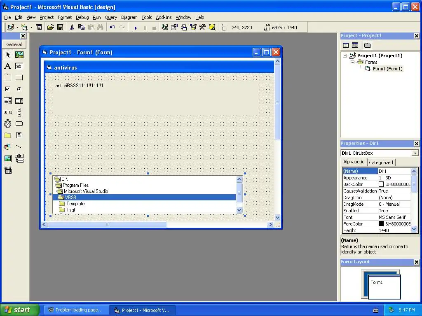Screen dimensions: 422x316
Task: Click the BackColor property color swatch
Action: click(x=381, y=184)
